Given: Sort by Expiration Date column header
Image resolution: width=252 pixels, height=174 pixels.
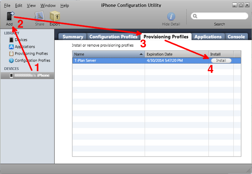Looking at the screenshot, I should [176, 54].
